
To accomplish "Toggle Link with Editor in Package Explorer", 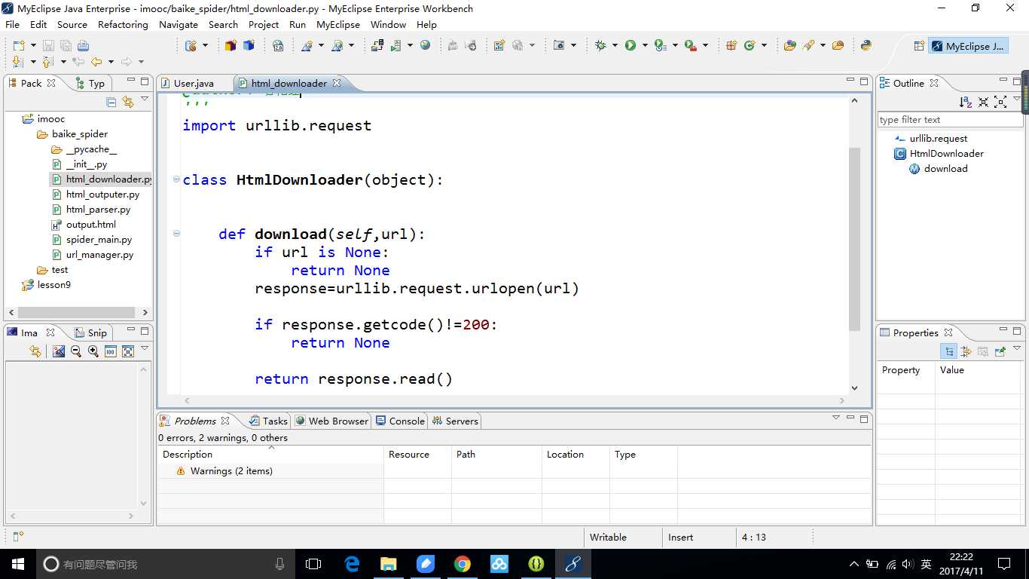I will [x=128, y=102].
